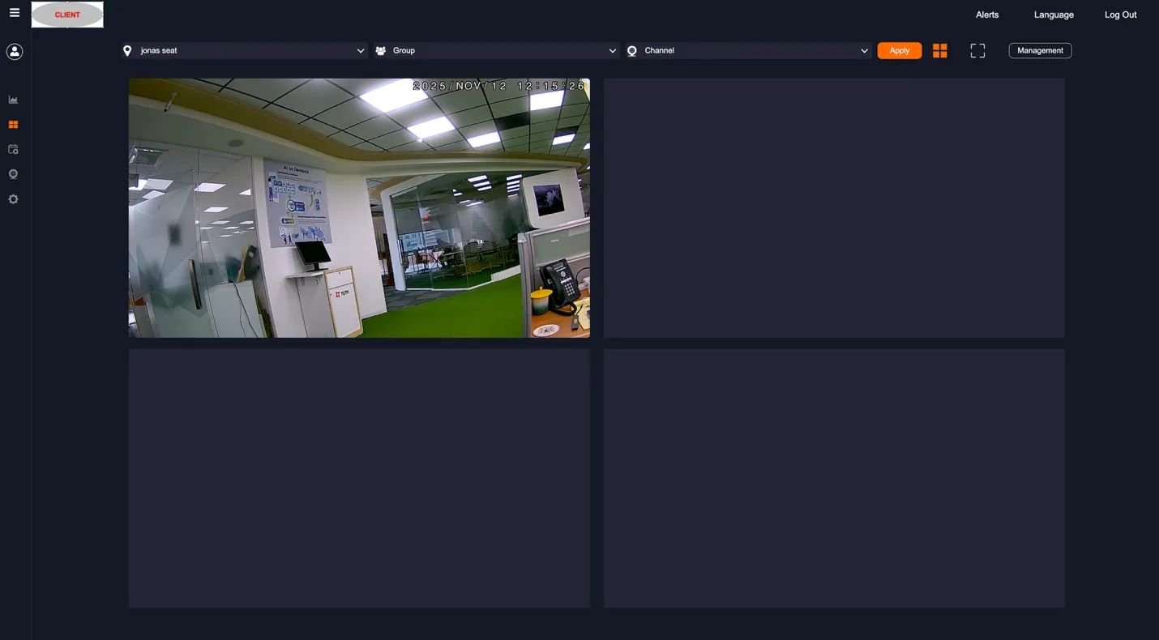Open the hamburger navigation menu
Image resolution: width=1159 pixels, height=640 pixels.
point(14,12)
